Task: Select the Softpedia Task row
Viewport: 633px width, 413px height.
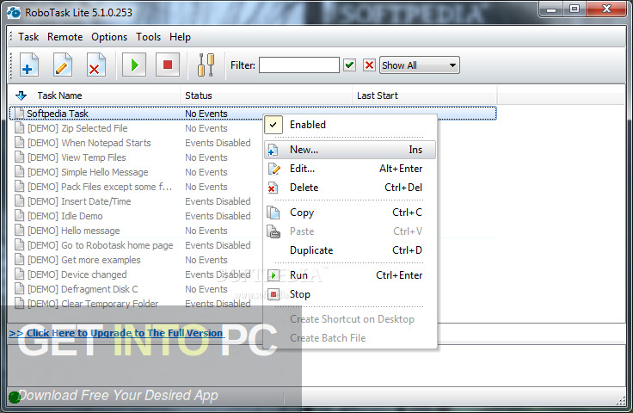Action: point(253,114)
